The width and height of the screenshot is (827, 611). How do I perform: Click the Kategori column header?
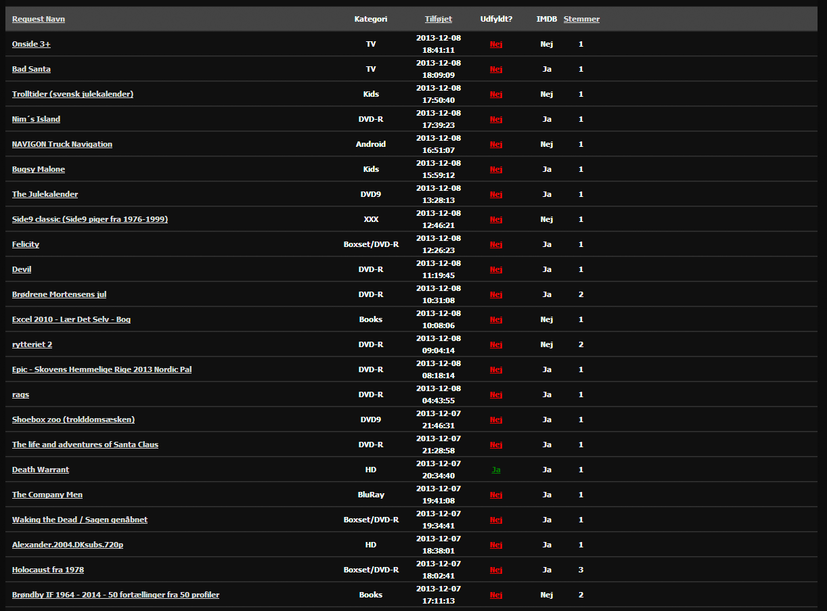371,19
